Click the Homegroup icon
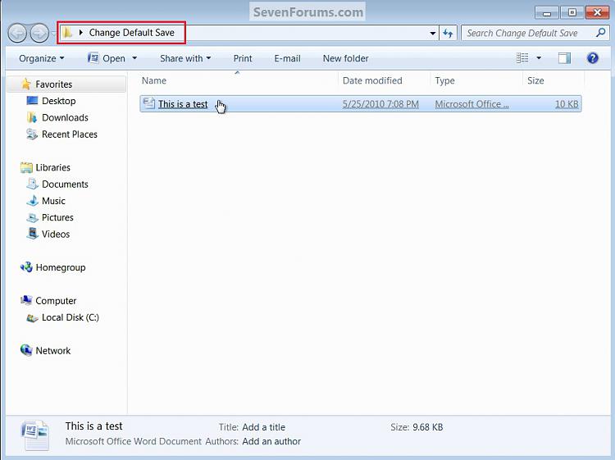The width and height of the screenshot is (615, 460). [26, 267]
